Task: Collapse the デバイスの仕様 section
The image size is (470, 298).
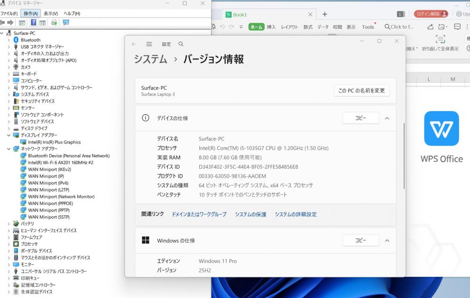Action: [387, 118]
